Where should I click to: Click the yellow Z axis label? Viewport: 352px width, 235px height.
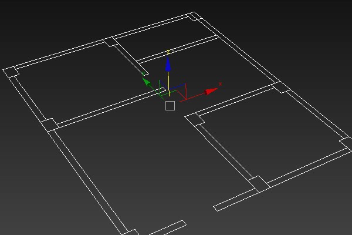tap(168, 52)
